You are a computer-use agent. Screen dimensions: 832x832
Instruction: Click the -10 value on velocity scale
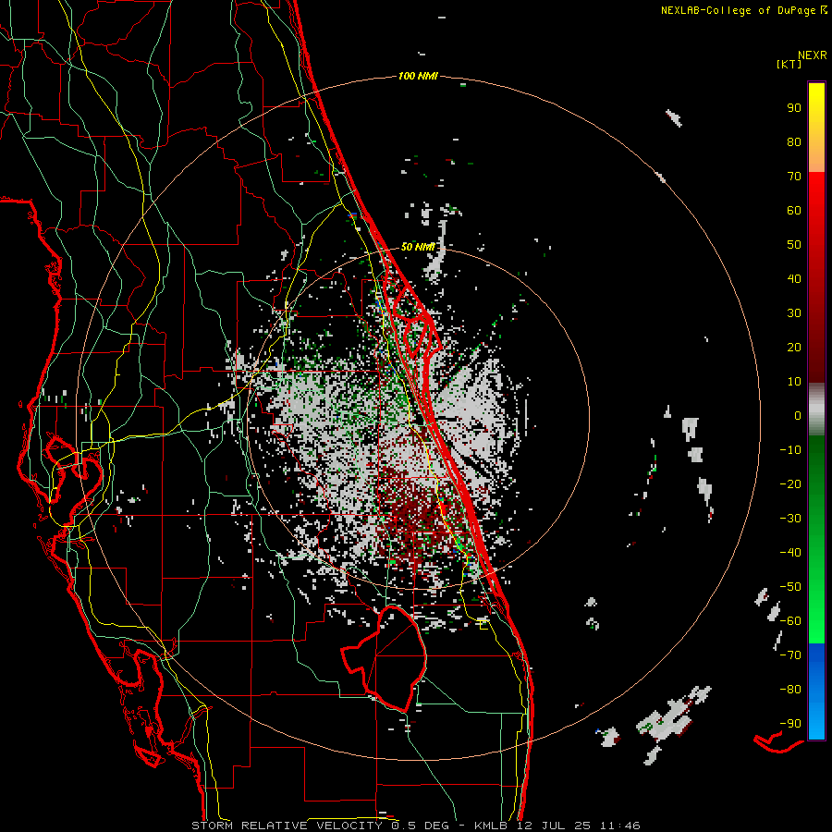pyautogui.click(x=790, y=450)
